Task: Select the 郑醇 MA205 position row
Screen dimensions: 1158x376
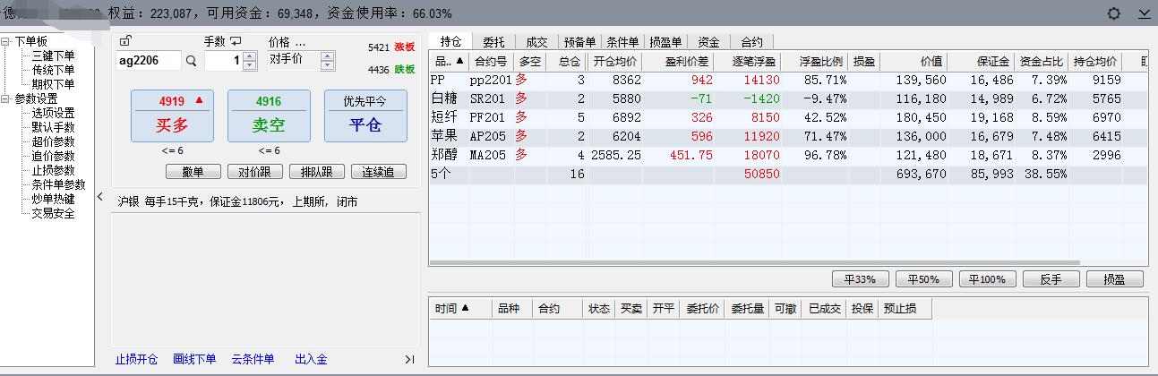Action: (x=788, y=156)
